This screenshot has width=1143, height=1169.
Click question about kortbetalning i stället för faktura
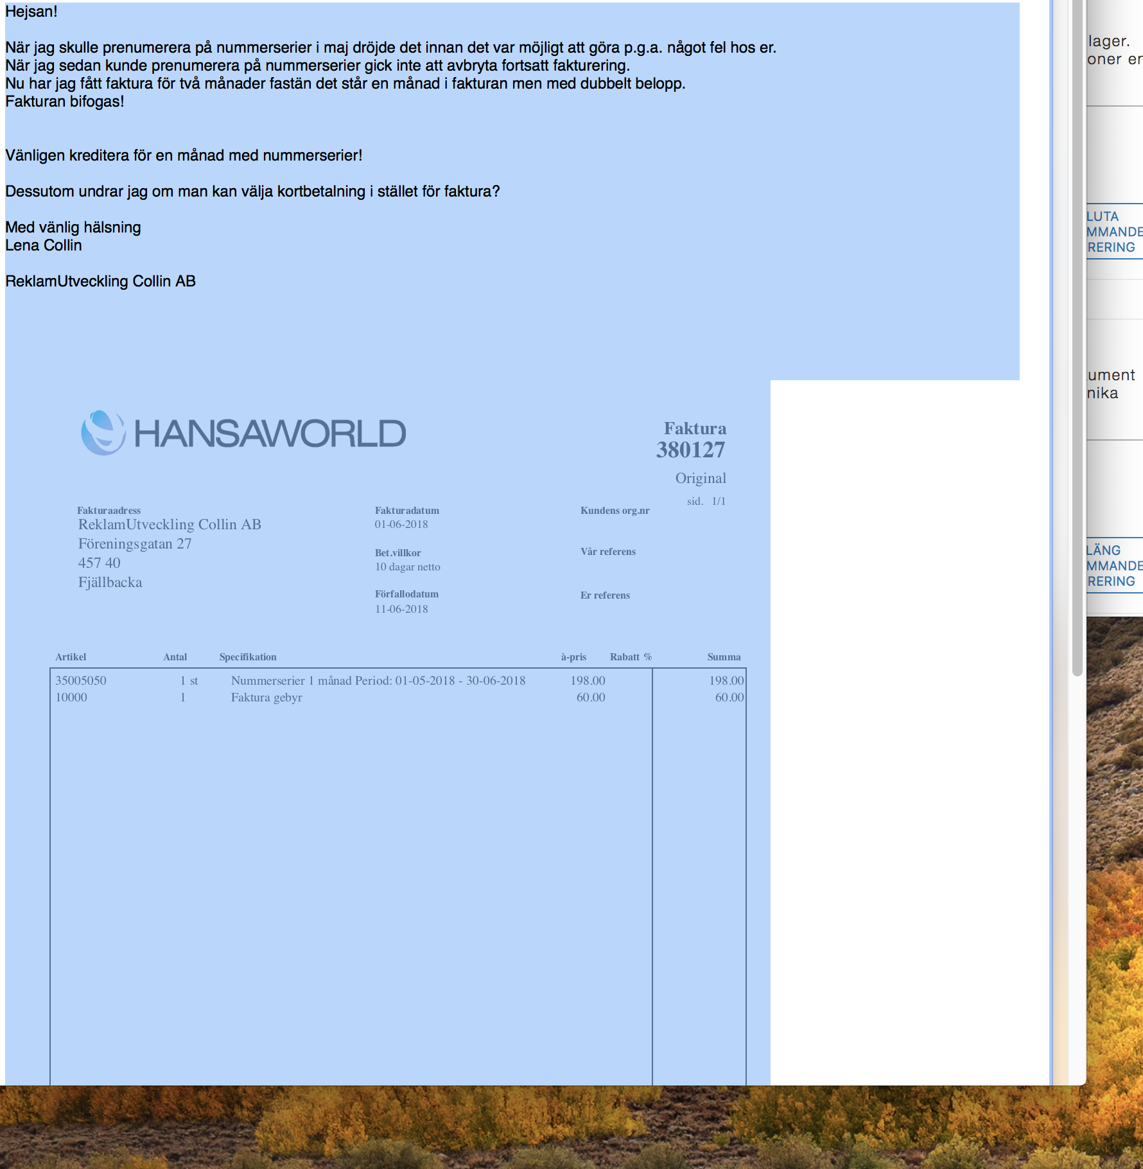point(252,191)
